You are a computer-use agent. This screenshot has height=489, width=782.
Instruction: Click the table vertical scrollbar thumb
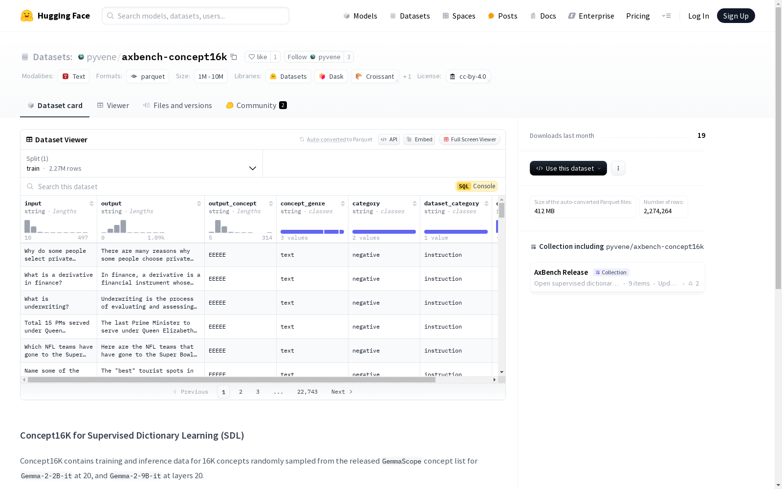(501, 210)
